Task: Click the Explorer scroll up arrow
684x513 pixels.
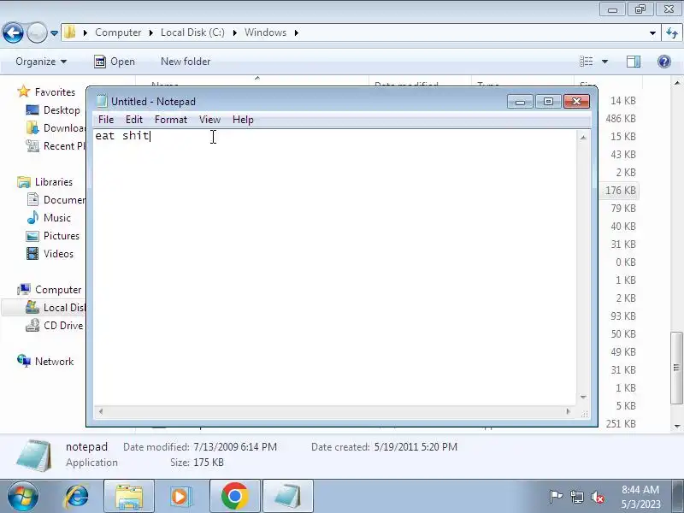Action: click(x=677, y=82)
